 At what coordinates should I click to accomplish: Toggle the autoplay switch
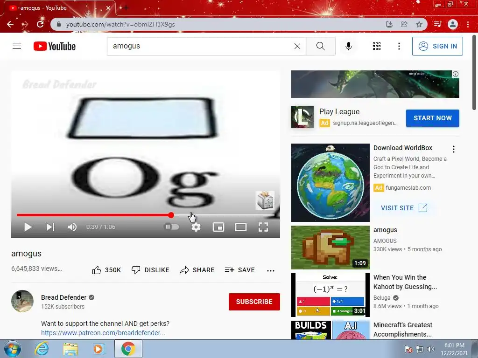(171, 227)
